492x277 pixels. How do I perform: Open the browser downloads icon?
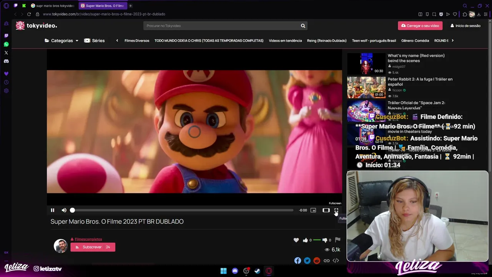479,14
